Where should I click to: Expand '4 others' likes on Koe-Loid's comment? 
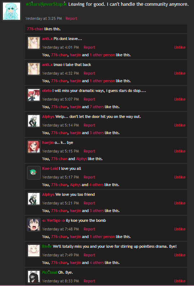click(x=96, y=185)
